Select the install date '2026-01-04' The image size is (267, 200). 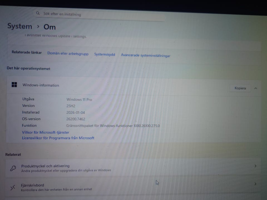coord(75,112)
